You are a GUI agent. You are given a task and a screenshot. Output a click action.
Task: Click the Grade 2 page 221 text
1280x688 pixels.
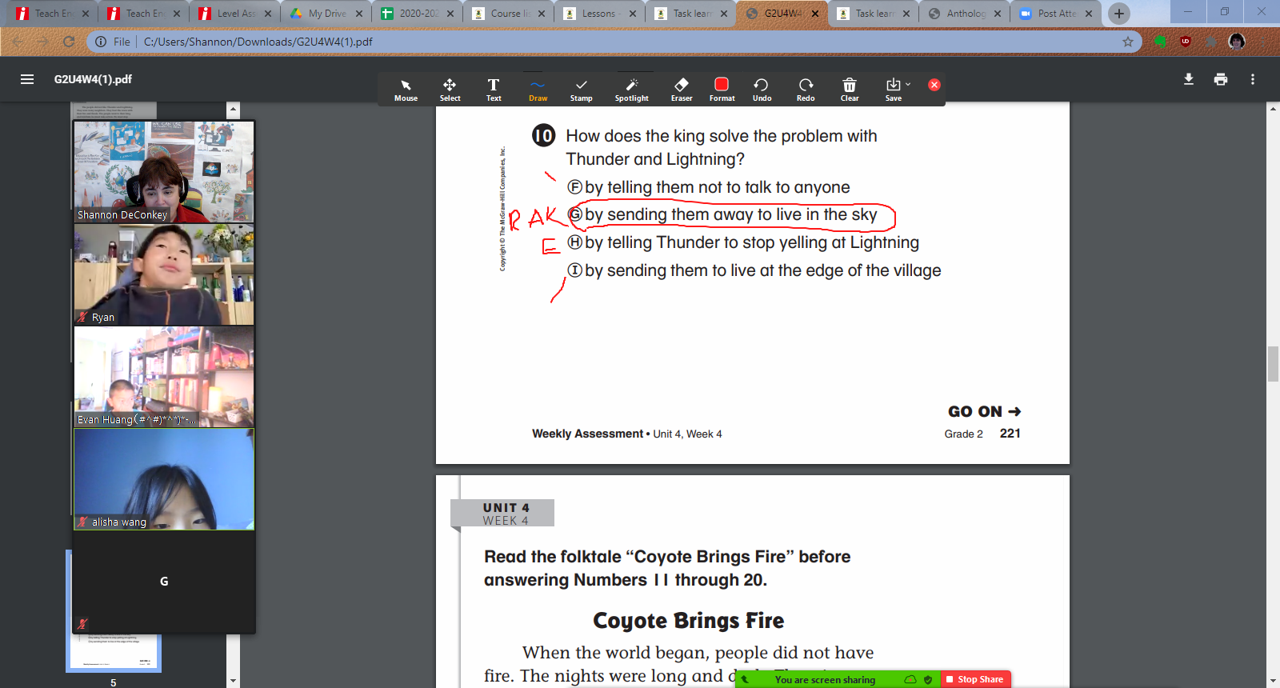[982, 434]
